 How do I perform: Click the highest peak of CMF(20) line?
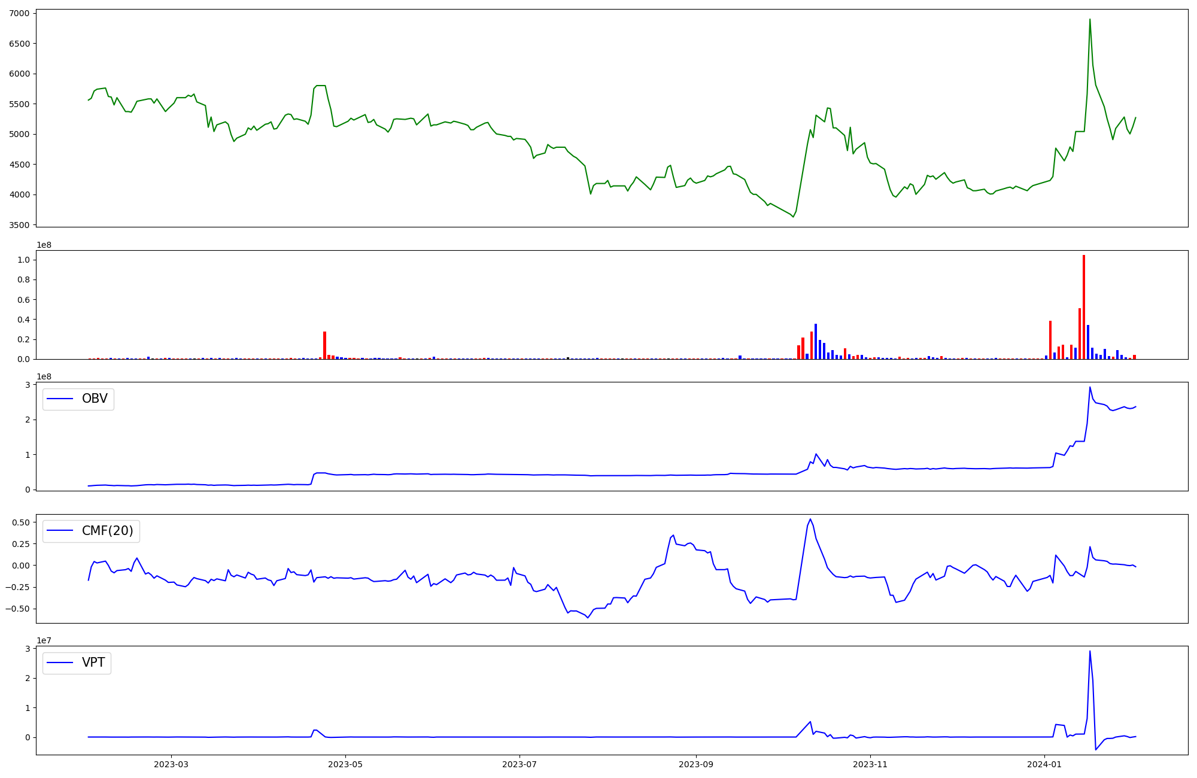pos(810,519)
